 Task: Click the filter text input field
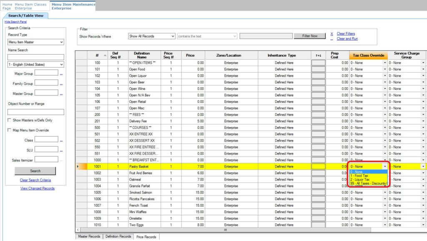266,36
